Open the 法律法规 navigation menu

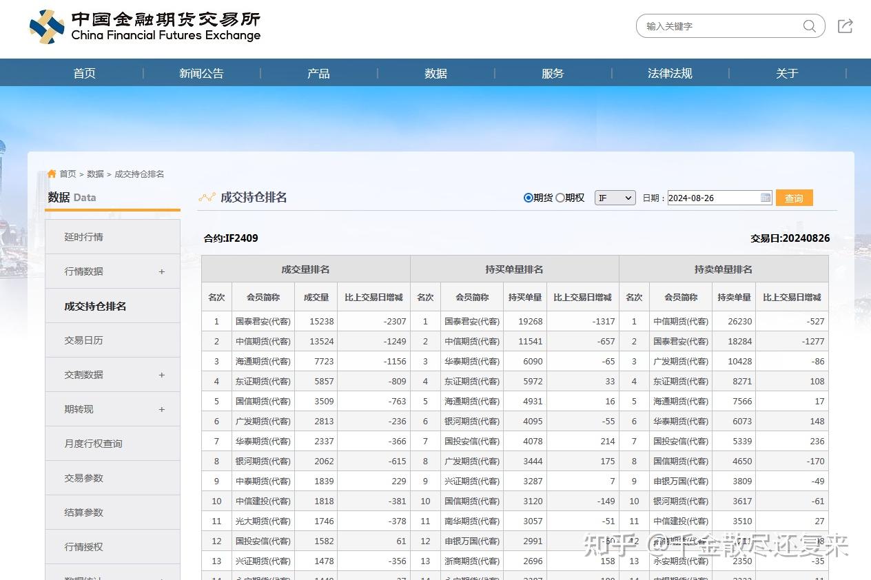point(670,72)
